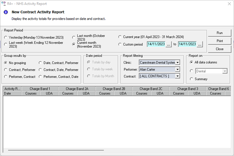Screen dimensions: 234x156
Task: Open the Contract dropdown showing ALL CONTRACTS
Action: tap(177, 76)
